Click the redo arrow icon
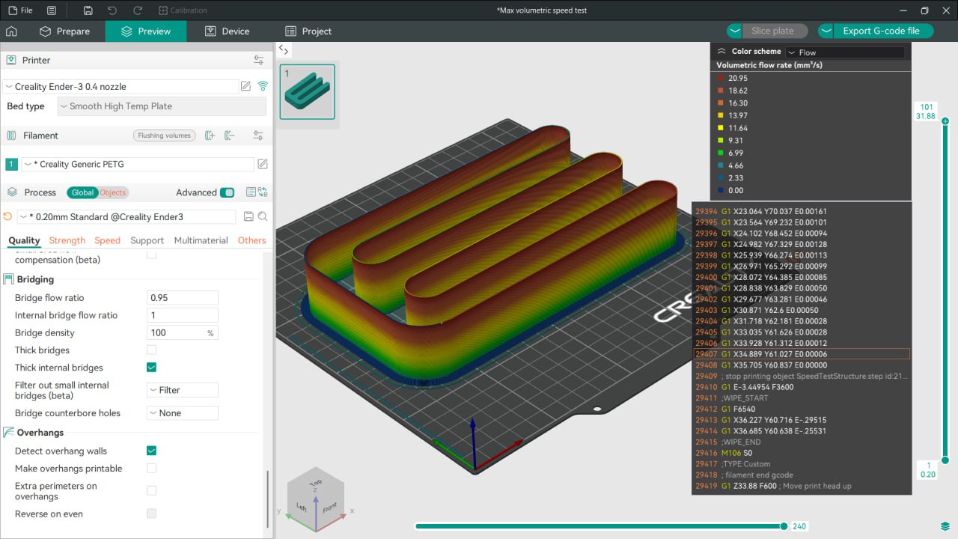The image size is (958, 539). click(x=136, y=10)
